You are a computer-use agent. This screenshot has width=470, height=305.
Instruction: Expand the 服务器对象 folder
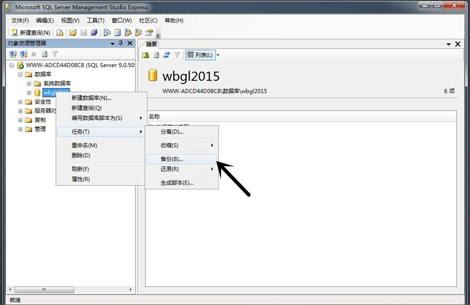tap(20, 111)
